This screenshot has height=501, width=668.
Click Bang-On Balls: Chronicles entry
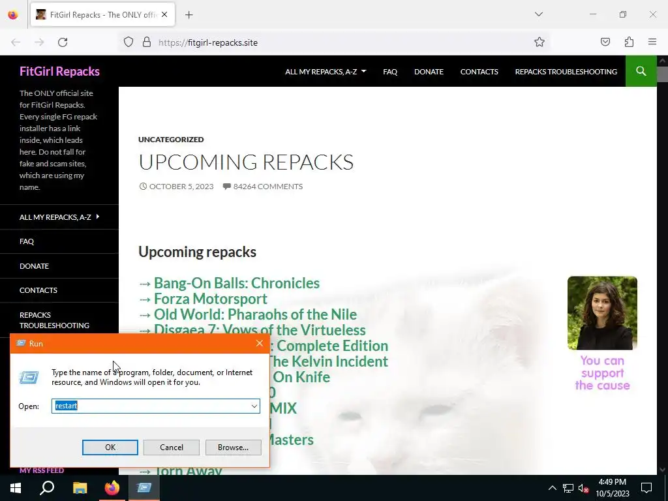point(236,283)
